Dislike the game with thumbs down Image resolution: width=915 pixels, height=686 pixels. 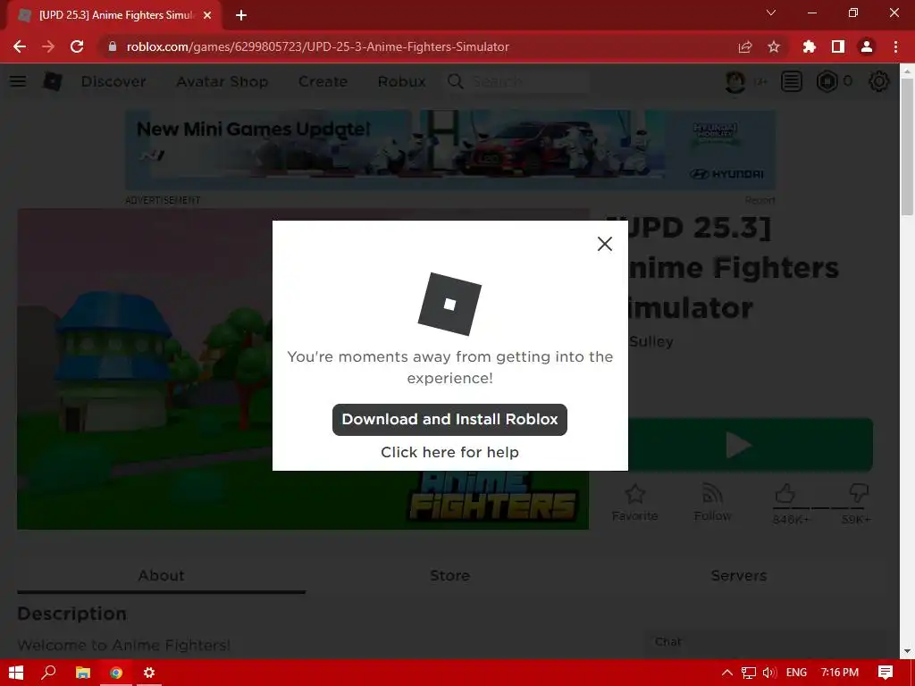click(x=859, y=494)
